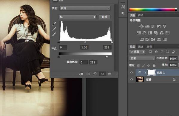179x116 pixels.
Task: Add a Levels adjustment from panel
Action: tap(147, 26)
